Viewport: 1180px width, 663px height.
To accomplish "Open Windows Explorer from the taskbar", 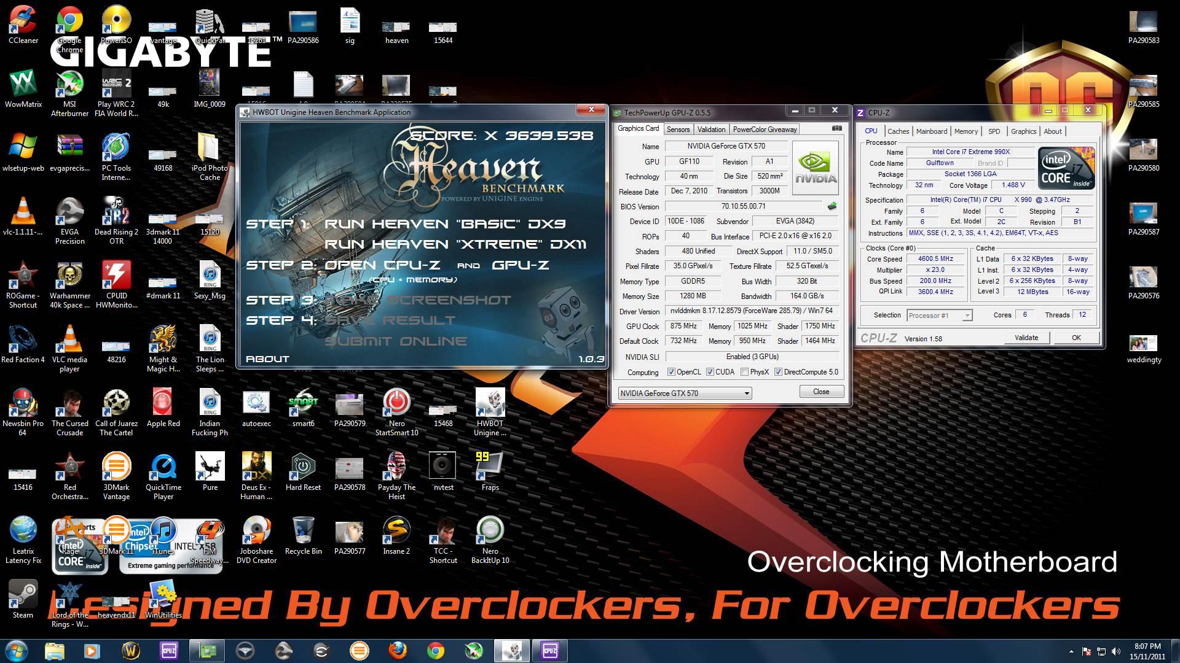I will [55, 650].
